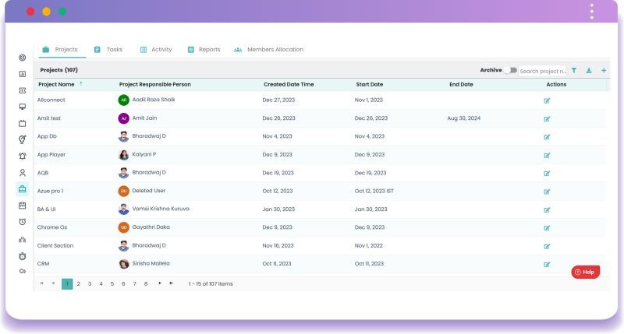The image size is (624, 334).
Task: Click the edit icon for Allconnect project
Action: [x=547, y=100]
